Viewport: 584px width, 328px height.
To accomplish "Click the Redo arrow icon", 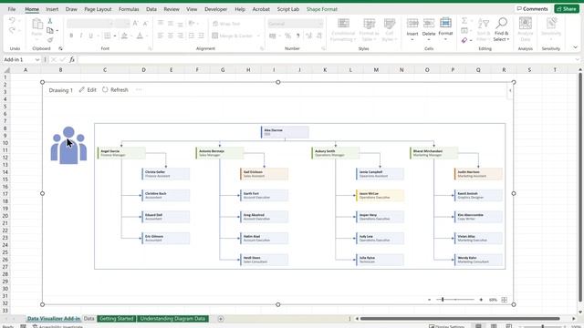I will point(12,30).
